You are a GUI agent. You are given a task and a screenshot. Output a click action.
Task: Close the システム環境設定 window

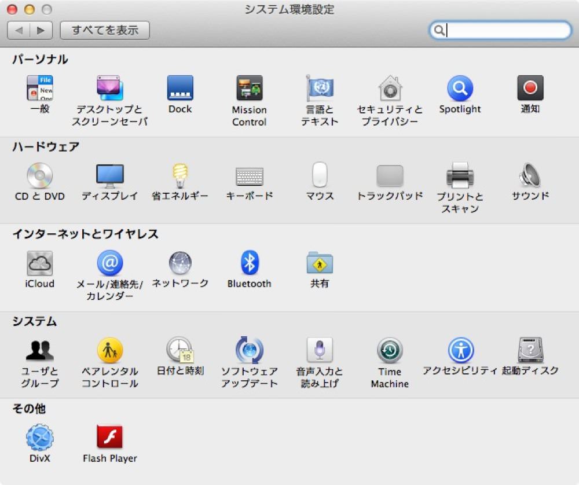[x=12, y=9]
